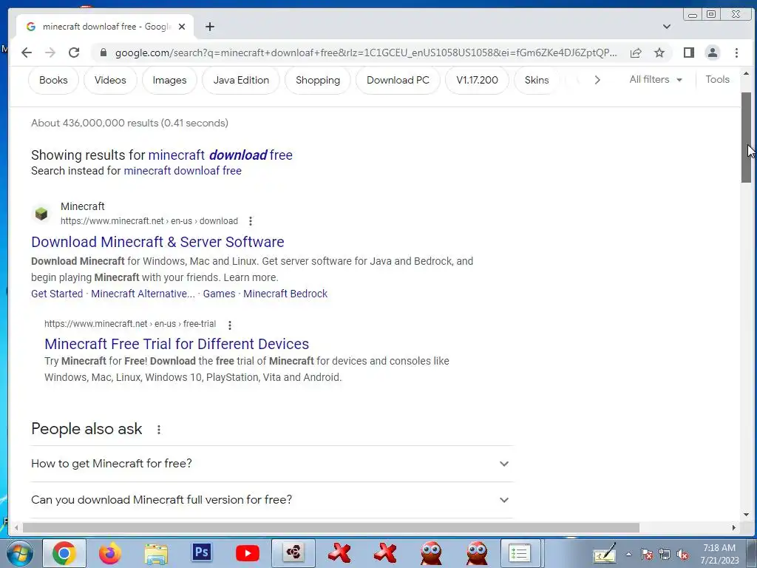Click the horizontal scrollbar thumb

(330, 527)
